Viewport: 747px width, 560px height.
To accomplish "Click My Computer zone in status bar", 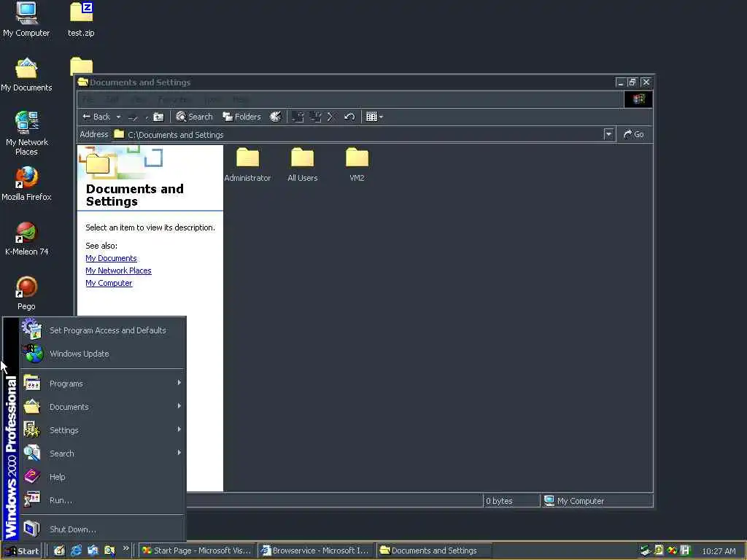I will [x=597, y=500].
